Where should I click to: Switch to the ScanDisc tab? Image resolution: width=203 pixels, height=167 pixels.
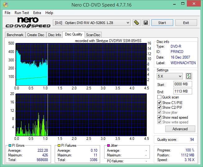[93, 35]
